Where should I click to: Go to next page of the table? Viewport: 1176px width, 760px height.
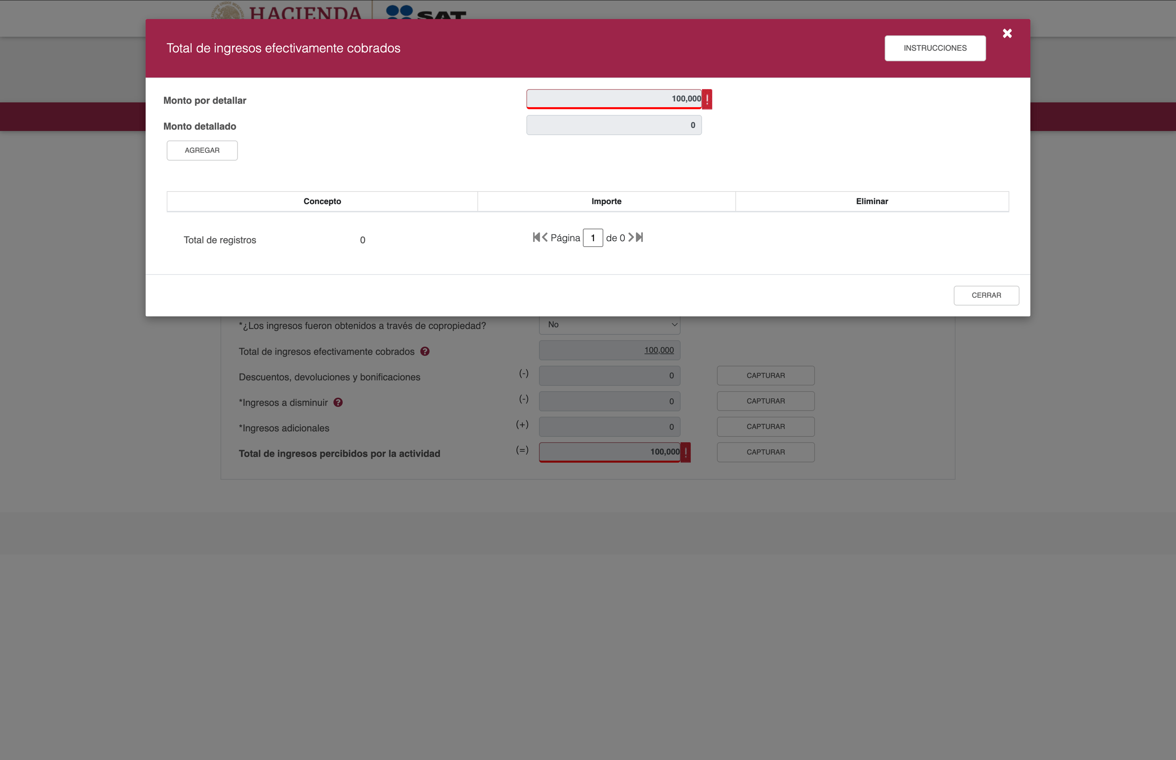coord(631,237)
